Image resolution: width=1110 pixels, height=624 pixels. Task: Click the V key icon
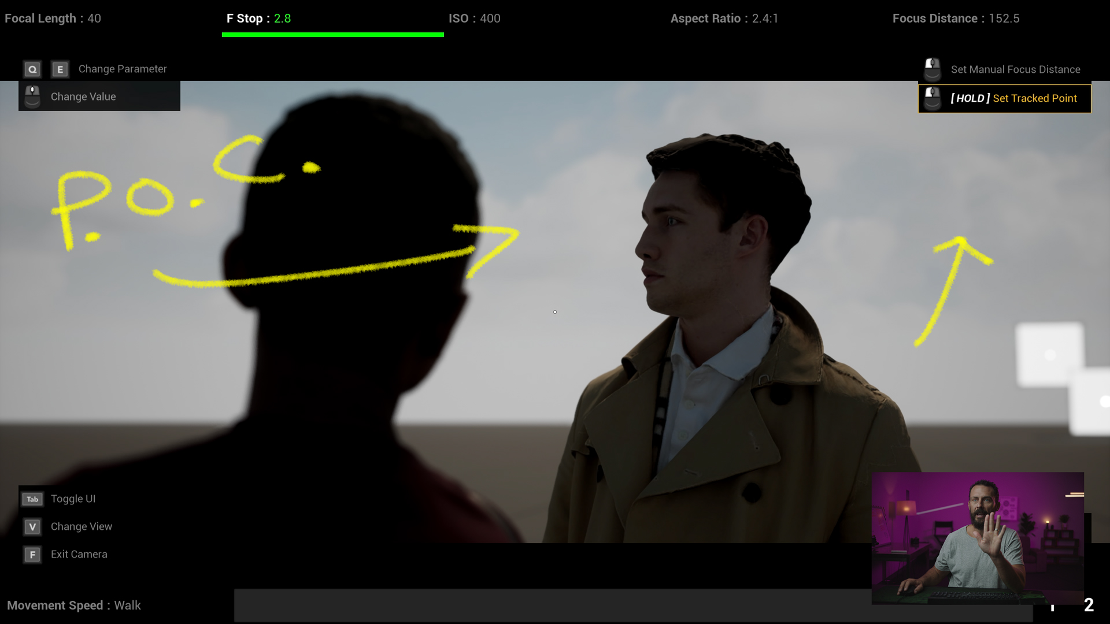pyautogui.click(x=32, y=527)
